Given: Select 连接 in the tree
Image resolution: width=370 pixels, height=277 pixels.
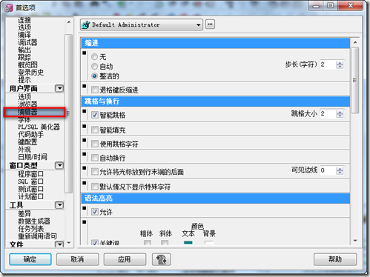Looking at the screenshot, I should (24, 20).
